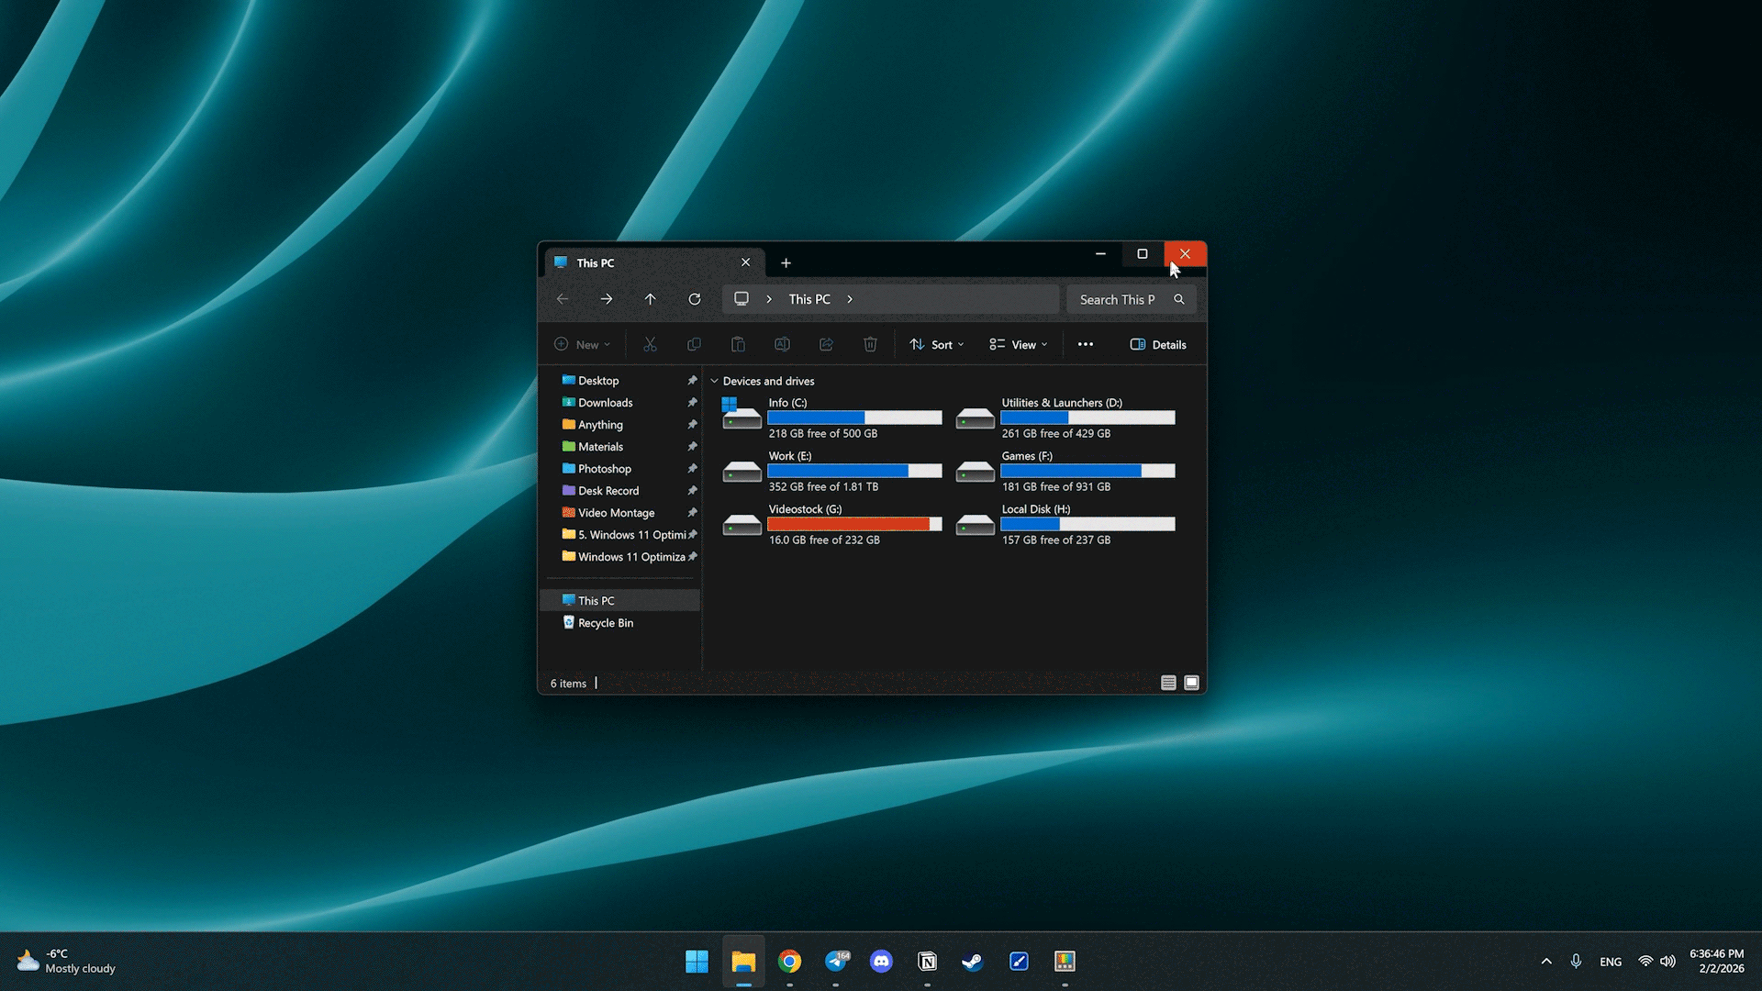Open the See more ellipsis menu

(x=1086, y=345)
